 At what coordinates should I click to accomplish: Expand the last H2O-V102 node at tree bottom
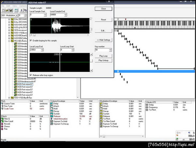click(9, 98)
